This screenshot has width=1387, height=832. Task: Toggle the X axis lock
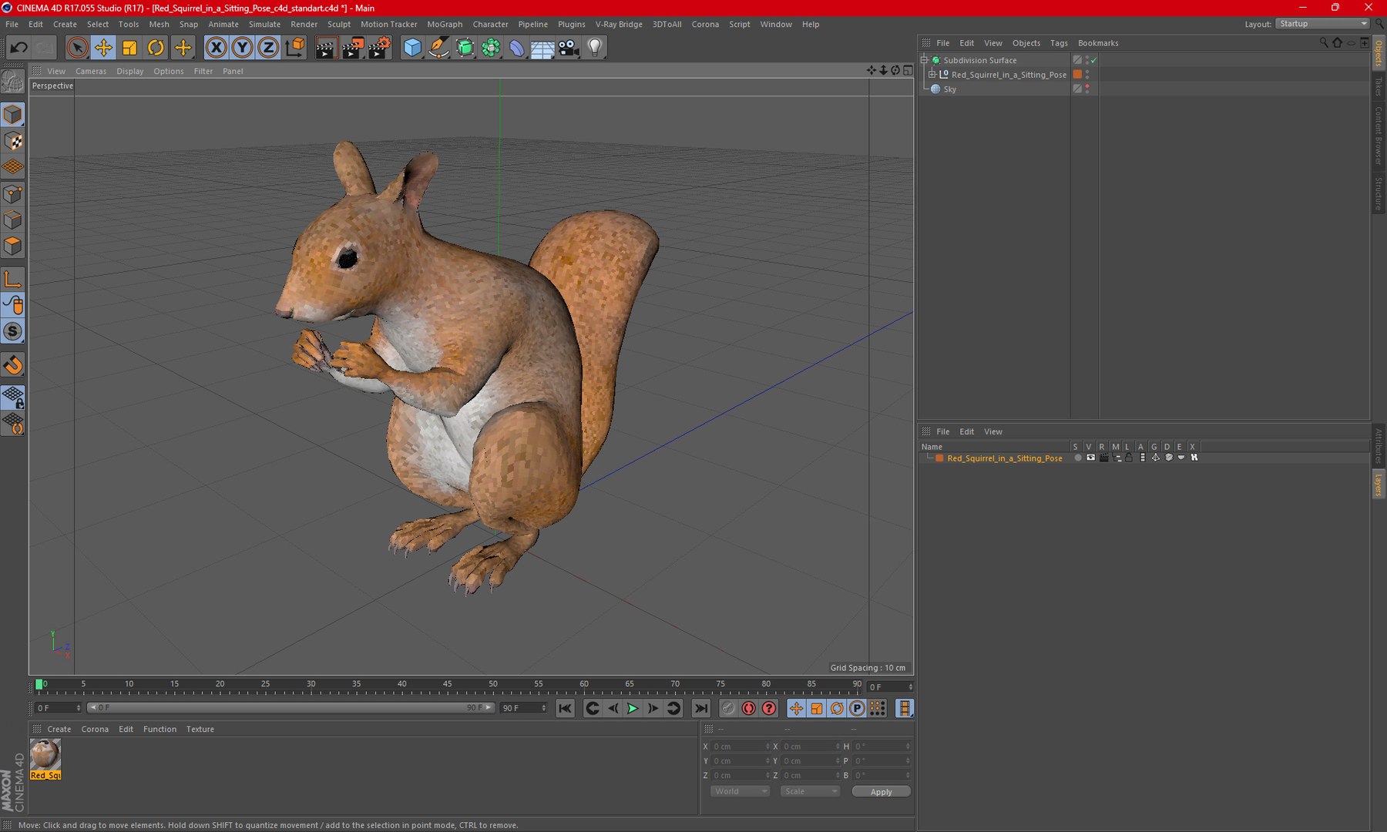[217, 48]
